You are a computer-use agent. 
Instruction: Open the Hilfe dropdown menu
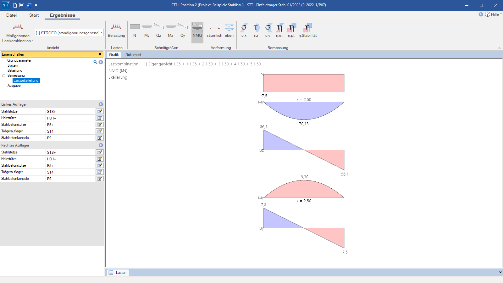point(494,14)
